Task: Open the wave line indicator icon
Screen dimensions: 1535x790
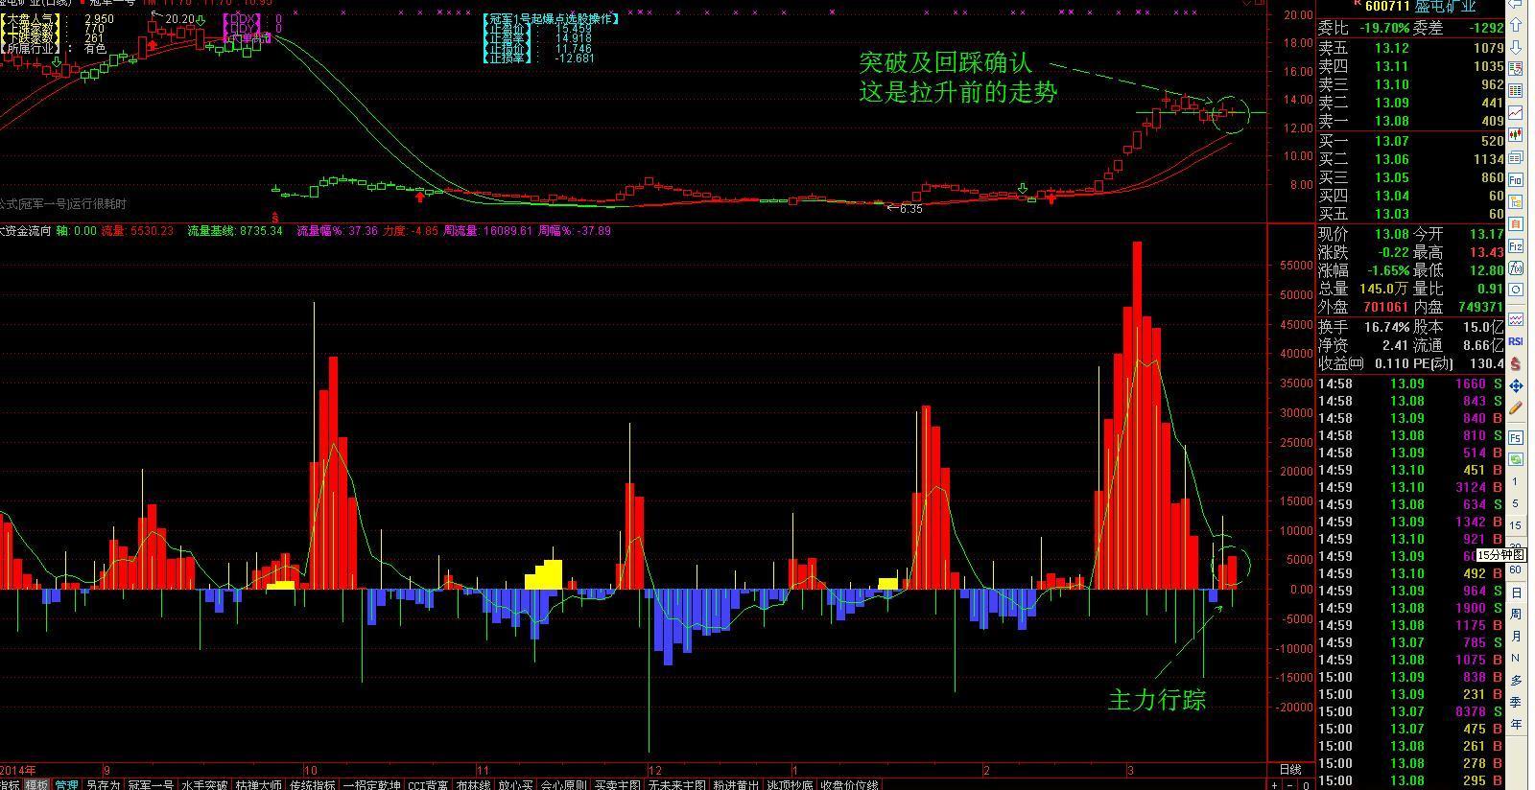Action: [x=1516, y=319]
